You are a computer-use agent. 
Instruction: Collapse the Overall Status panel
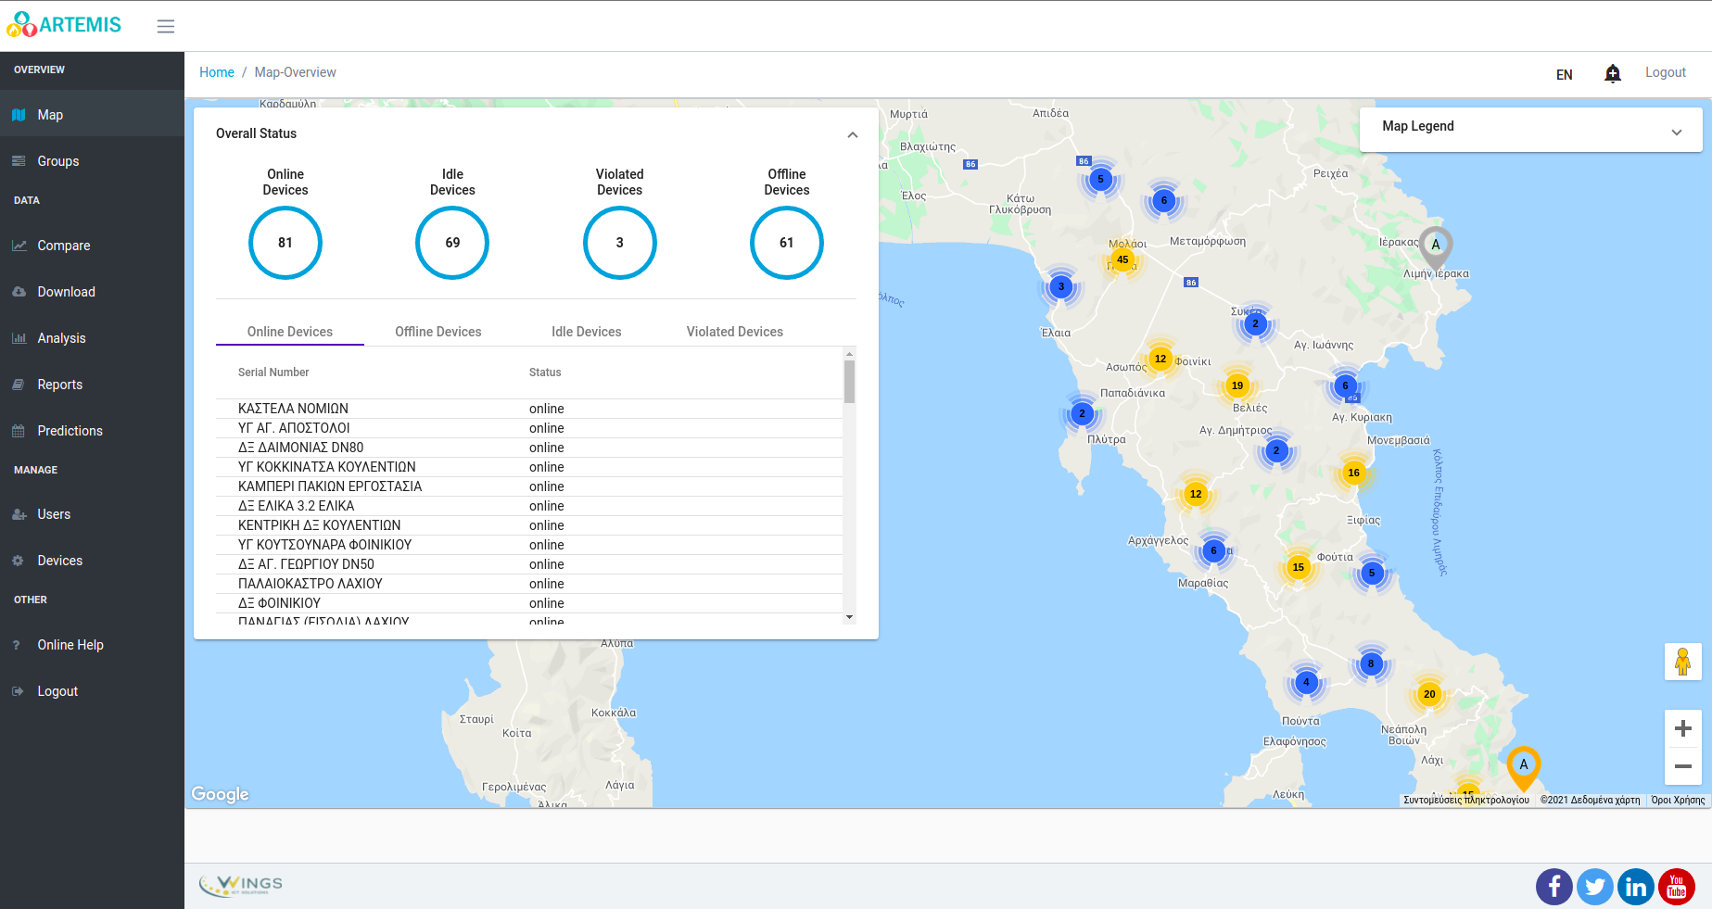[x=852, y=135]
